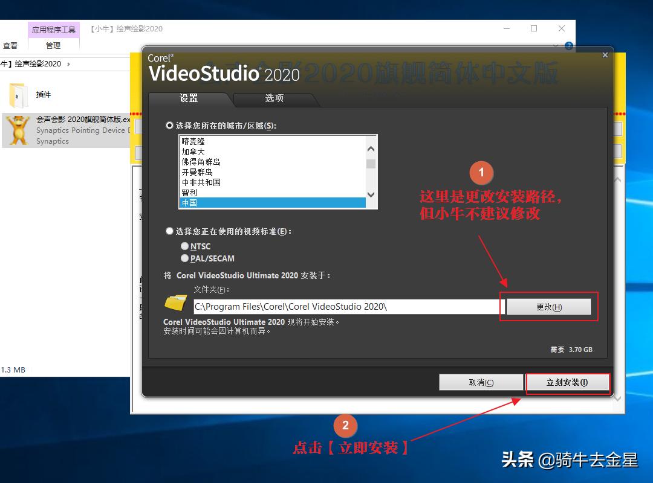Select the NTSC video standard

pyautogui.click(x=185, y=246)
